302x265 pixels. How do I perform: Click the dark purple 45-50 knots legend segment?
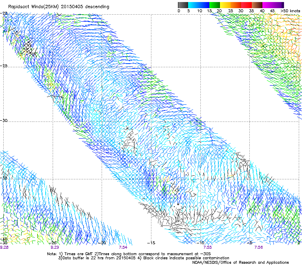coord(278,5)
